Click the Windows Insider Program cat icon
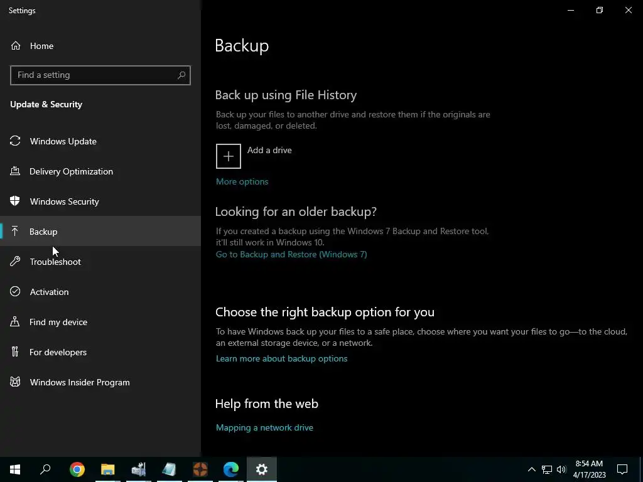 [x=15, y=382]
